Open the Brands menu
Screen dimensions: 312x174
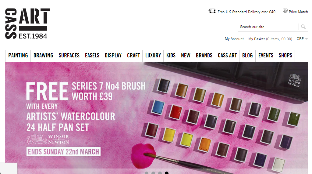[204, 56]
